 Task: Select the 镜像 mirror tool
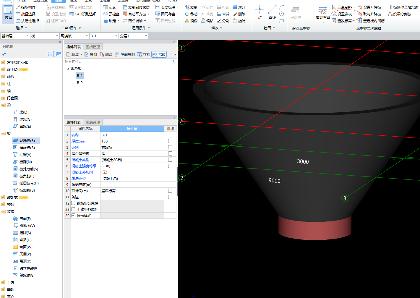[191, 21]
